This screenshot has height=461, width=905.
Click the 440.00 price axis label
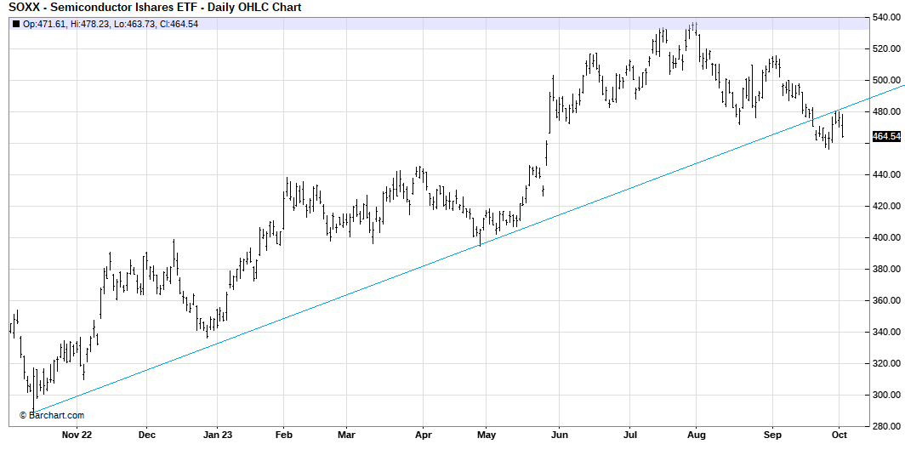pyautogui.click(x=886, y=175)
